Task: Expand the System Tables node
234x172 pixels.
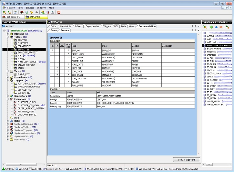Action: (7, 127)
